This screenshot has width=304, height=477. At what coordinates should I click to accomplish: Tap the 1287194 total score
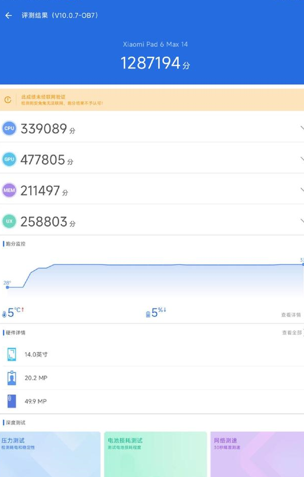(x=150, y=63)
